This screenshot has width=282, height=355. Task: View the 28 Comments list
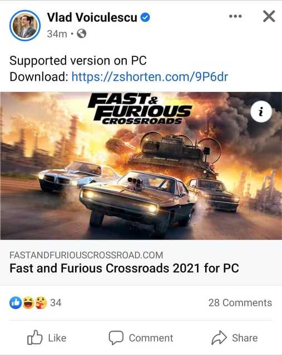[x=240, y=303]
